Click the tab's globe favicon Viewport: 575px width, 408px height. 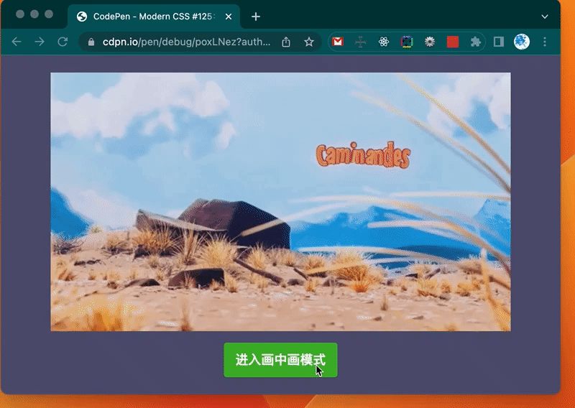point(82,17)
